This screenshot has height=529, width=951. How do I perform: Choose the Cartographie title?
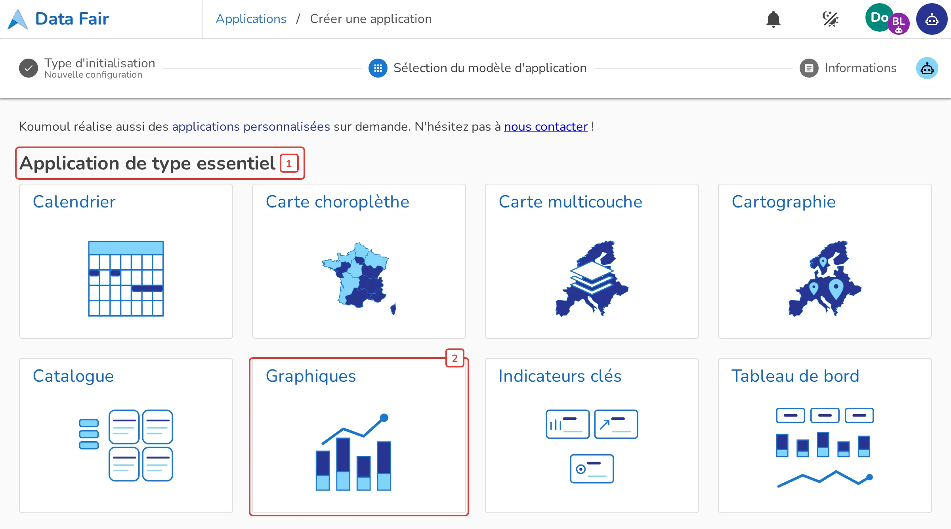[783, 202]
